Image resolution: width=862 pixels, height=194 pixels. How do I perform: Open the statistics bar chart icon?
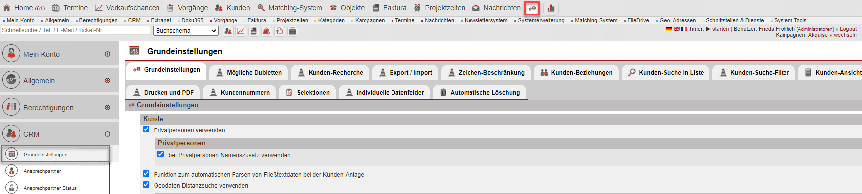click(x=551, y=8)
